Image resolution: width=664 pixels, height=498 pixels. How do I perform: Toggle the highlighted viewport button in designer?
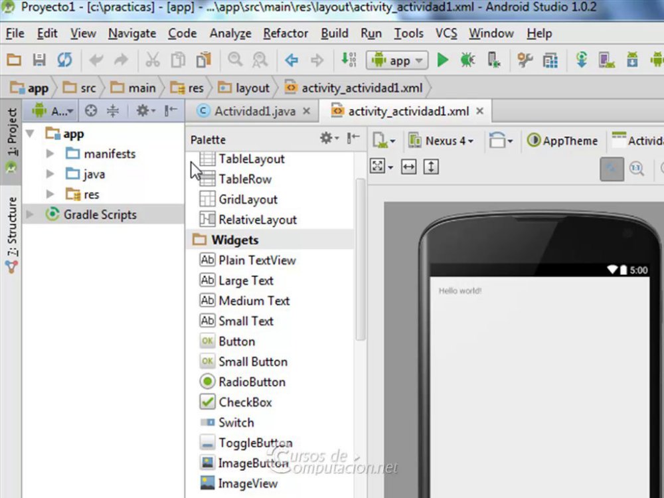click(612, 169)
